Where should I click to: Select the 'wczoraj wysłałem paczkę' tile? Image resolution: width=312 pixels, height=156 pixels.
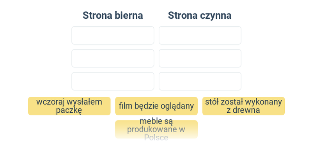pos(69,106)
